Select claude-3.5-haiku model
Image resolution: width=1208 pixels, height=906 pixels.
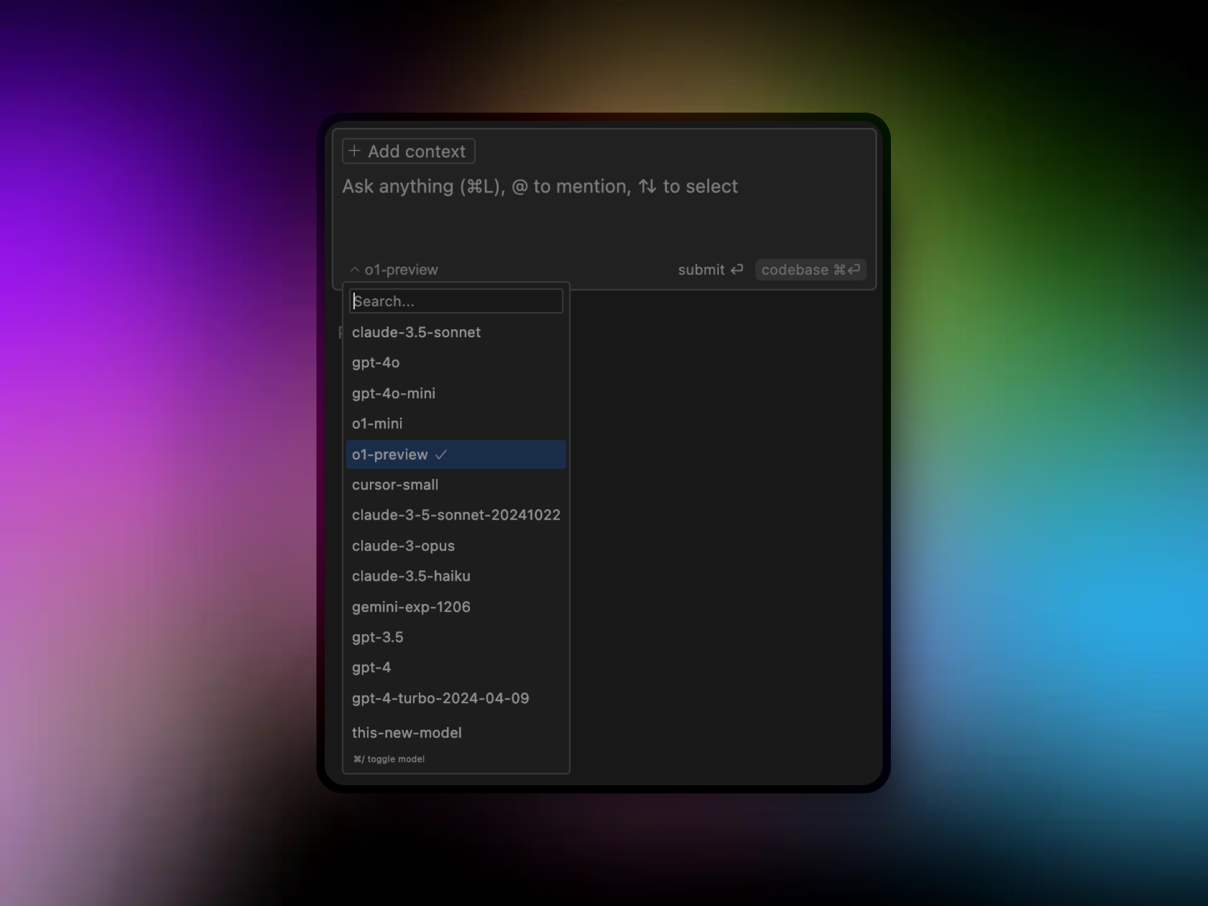456,576
